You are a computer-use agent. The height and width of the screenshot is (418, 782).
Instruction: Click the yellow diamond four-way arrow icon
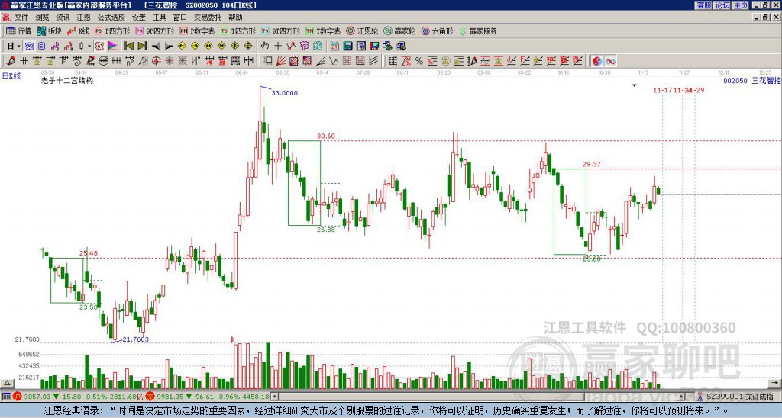tap(248, 47)
